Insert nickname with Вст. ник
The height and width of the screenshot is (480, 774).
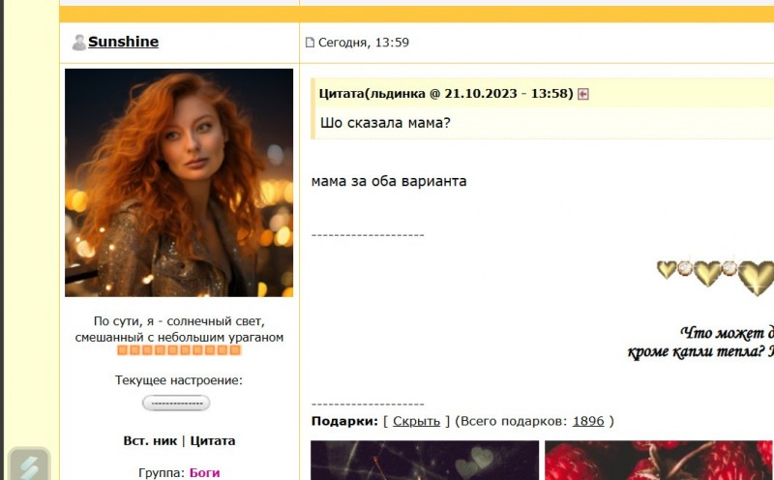(x=150, y=440)
